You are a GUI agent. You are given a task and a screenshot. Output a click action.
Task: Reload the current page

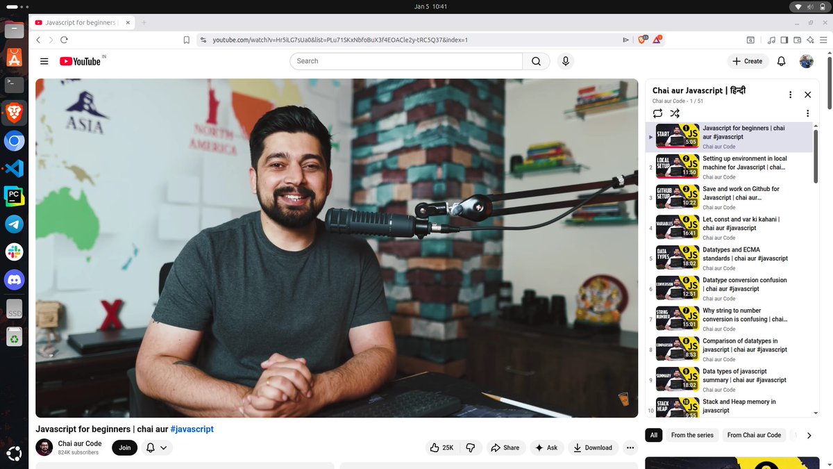[x=64, y=40]
